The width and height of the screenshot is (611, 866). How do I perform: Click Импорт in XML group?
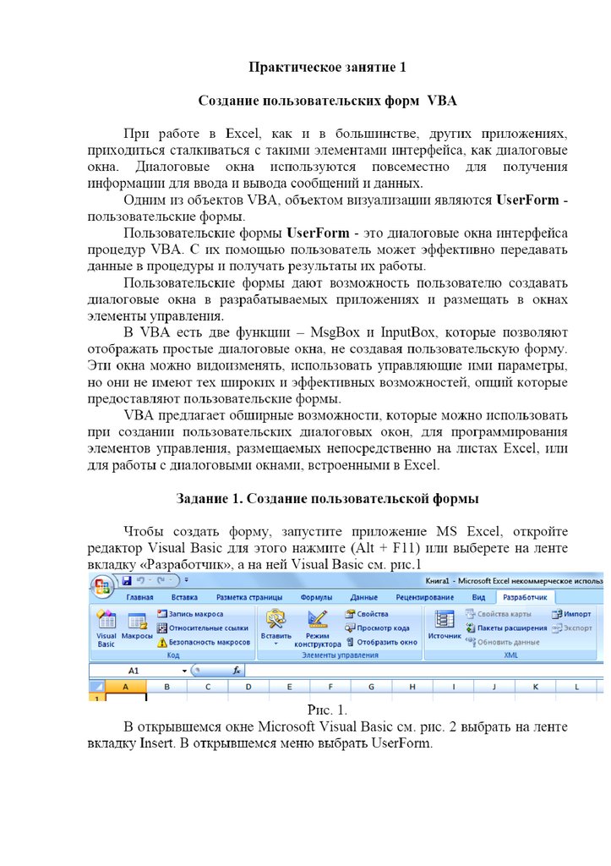pos(572,614)
